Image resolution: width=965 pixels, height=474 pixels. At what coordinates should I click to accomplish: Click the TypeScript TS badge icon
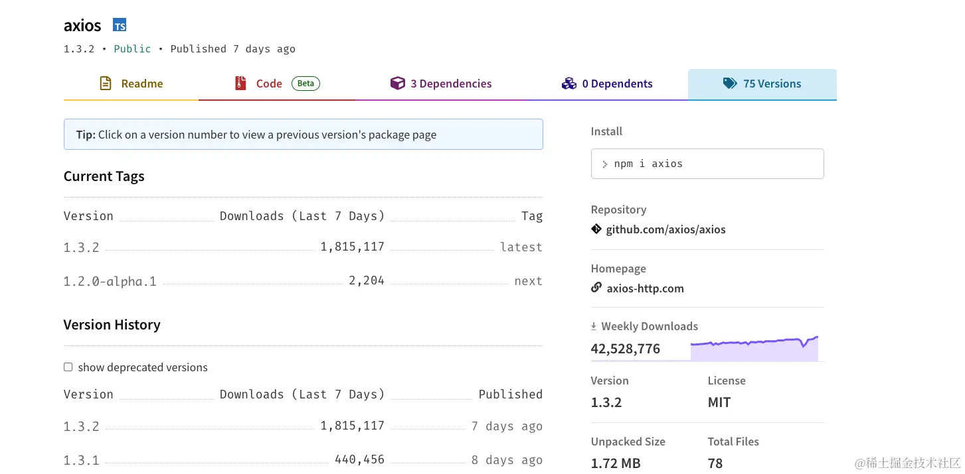[x=120, y=25]
